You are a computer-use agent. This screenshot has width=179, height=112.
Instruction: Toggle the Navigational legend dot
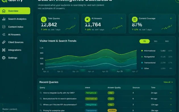[142, 57]
